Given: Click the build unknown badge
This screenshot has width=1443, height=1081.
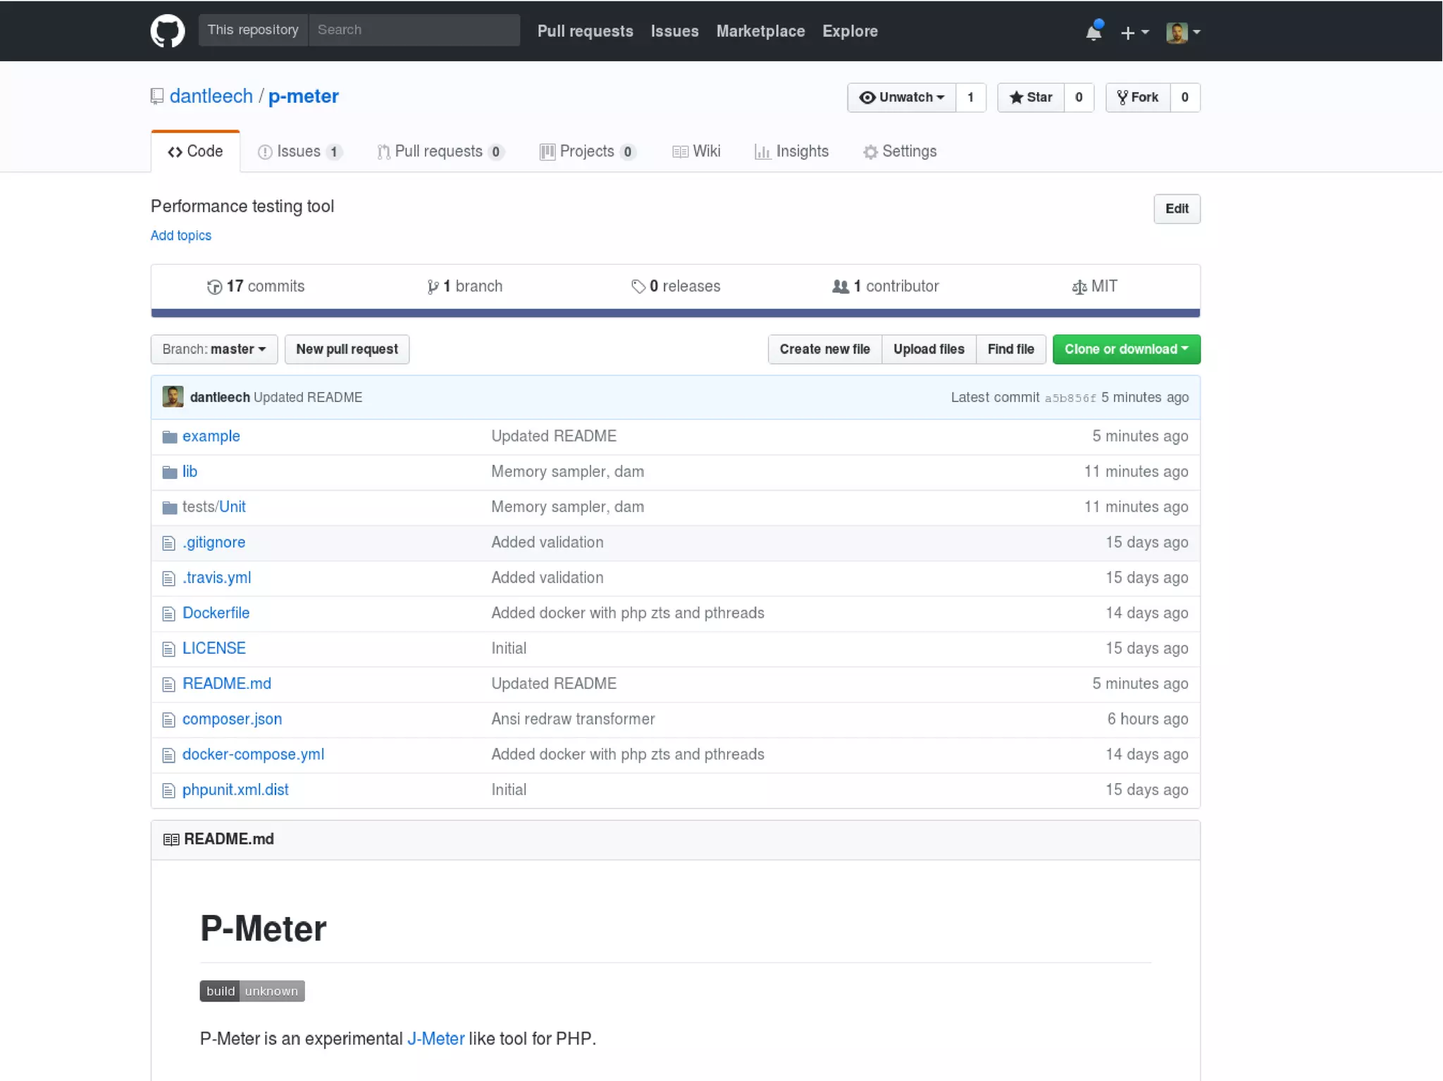Looking at the screenshot, I should [252, 991].
